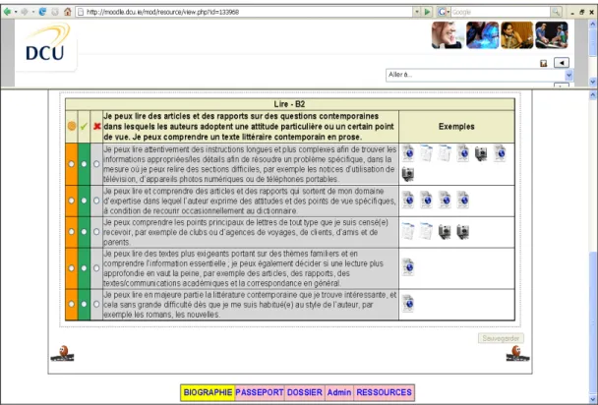
Task: Focus the Google search field
Action: [501, 12]
